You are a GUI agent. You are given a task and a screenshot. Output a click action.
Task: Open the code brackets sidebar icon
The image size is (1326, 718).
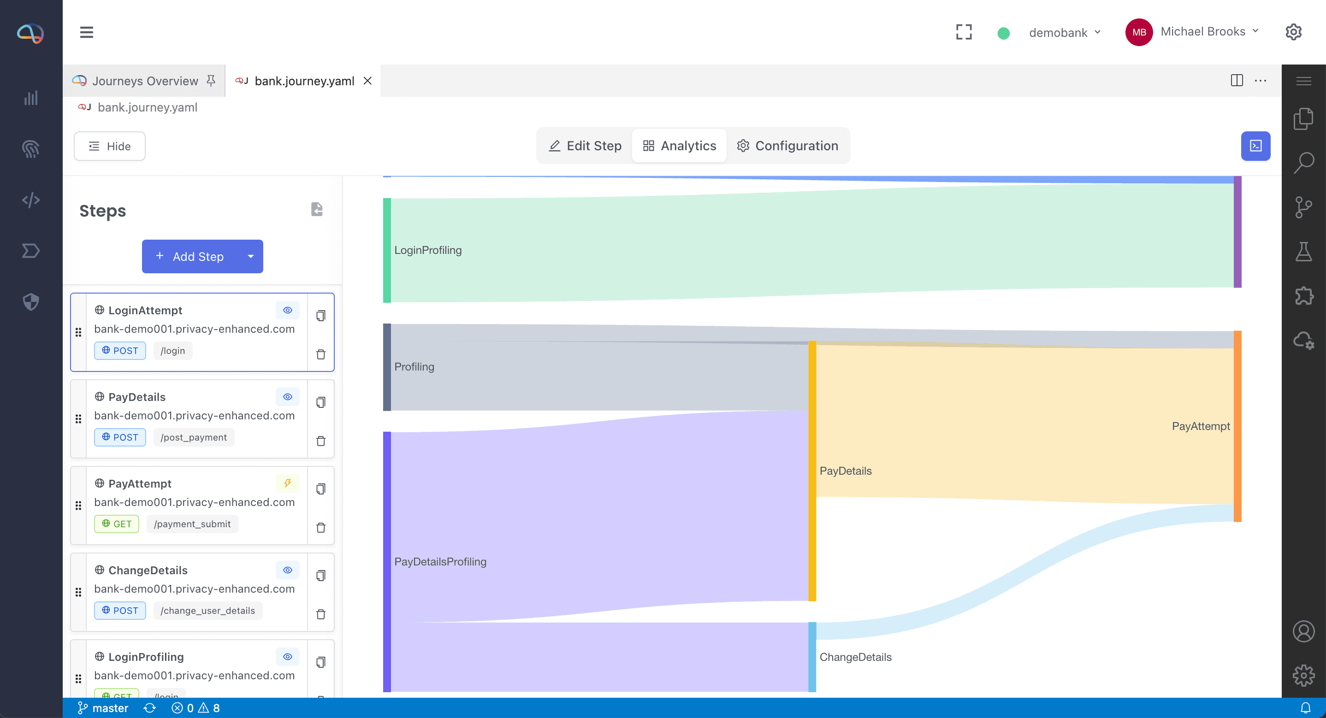31,200
